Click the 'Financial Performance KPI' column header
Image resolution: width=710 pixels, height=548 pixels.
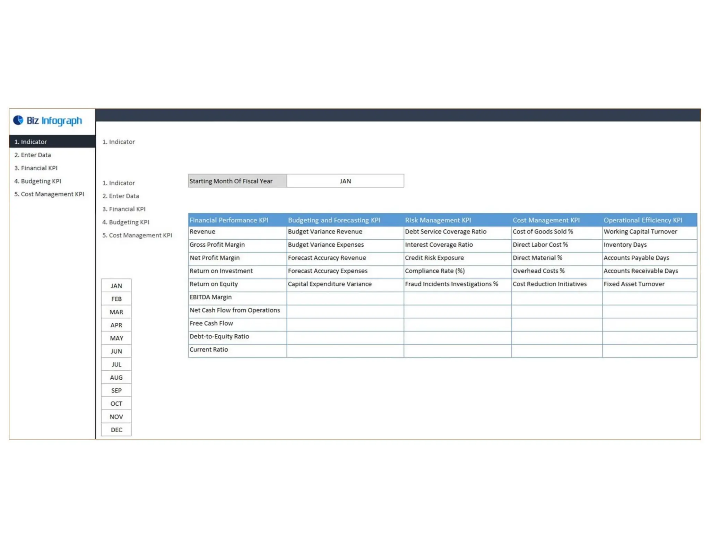point(237,220)
